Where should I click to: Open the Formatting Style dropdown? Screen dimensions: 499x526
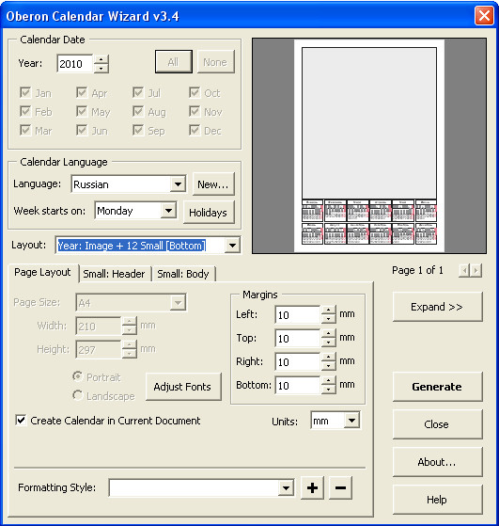tap(287, 487)
